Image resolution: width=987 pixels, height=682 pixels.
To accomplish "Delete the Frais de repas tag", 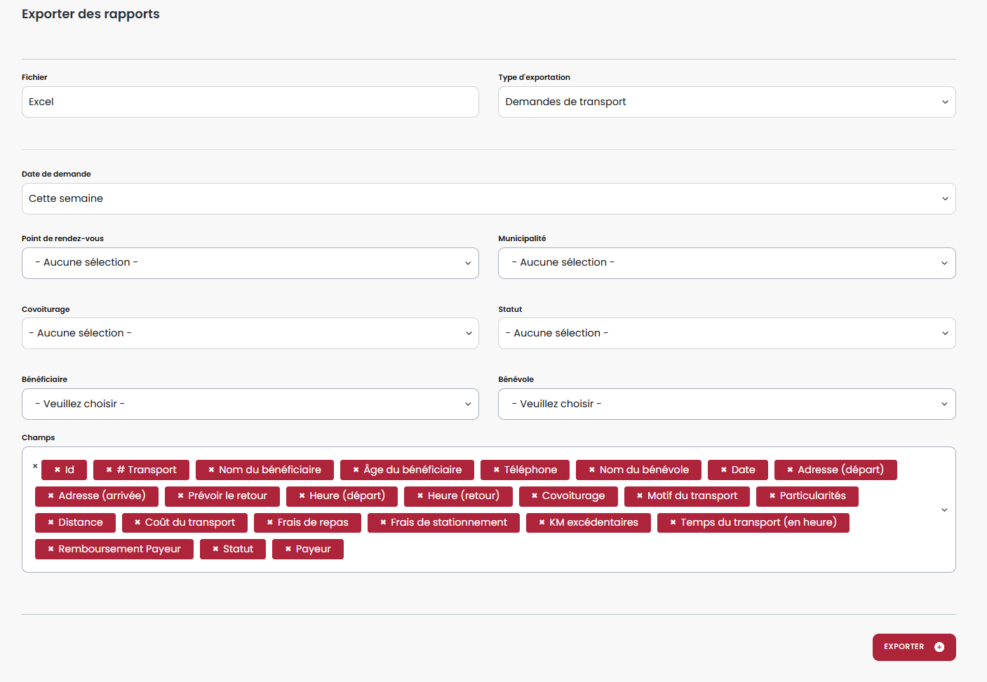I will [270, 523].
